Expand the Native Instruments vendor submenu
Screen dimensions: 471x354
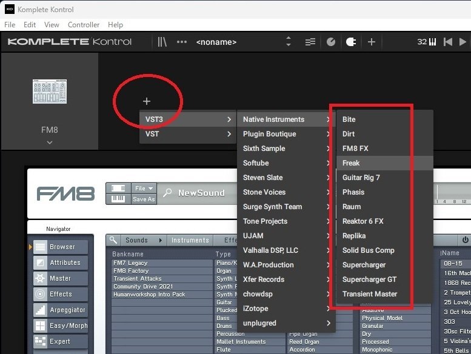coord(286,119)
